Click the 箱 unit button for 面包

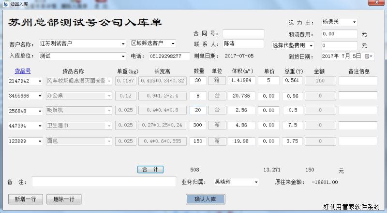(217, 141)
